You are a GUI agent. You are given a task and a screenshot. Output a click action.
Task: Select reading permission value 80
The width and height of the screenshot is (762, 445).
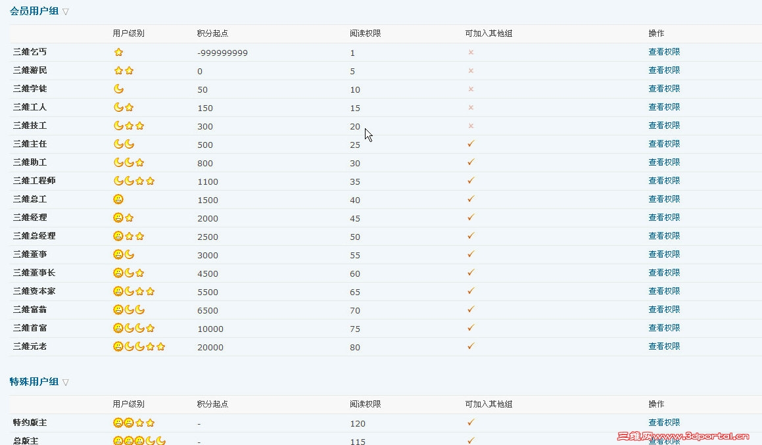click(355, 347)
